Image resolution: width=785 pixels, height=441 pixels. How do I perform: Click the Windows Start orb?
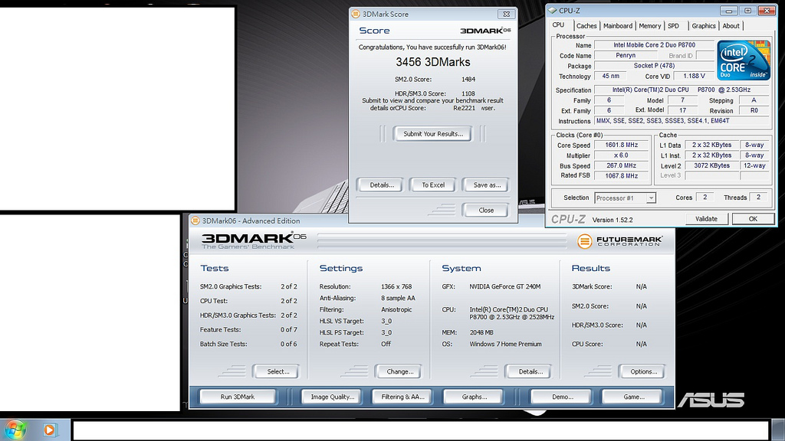click(x=15, y=430)
